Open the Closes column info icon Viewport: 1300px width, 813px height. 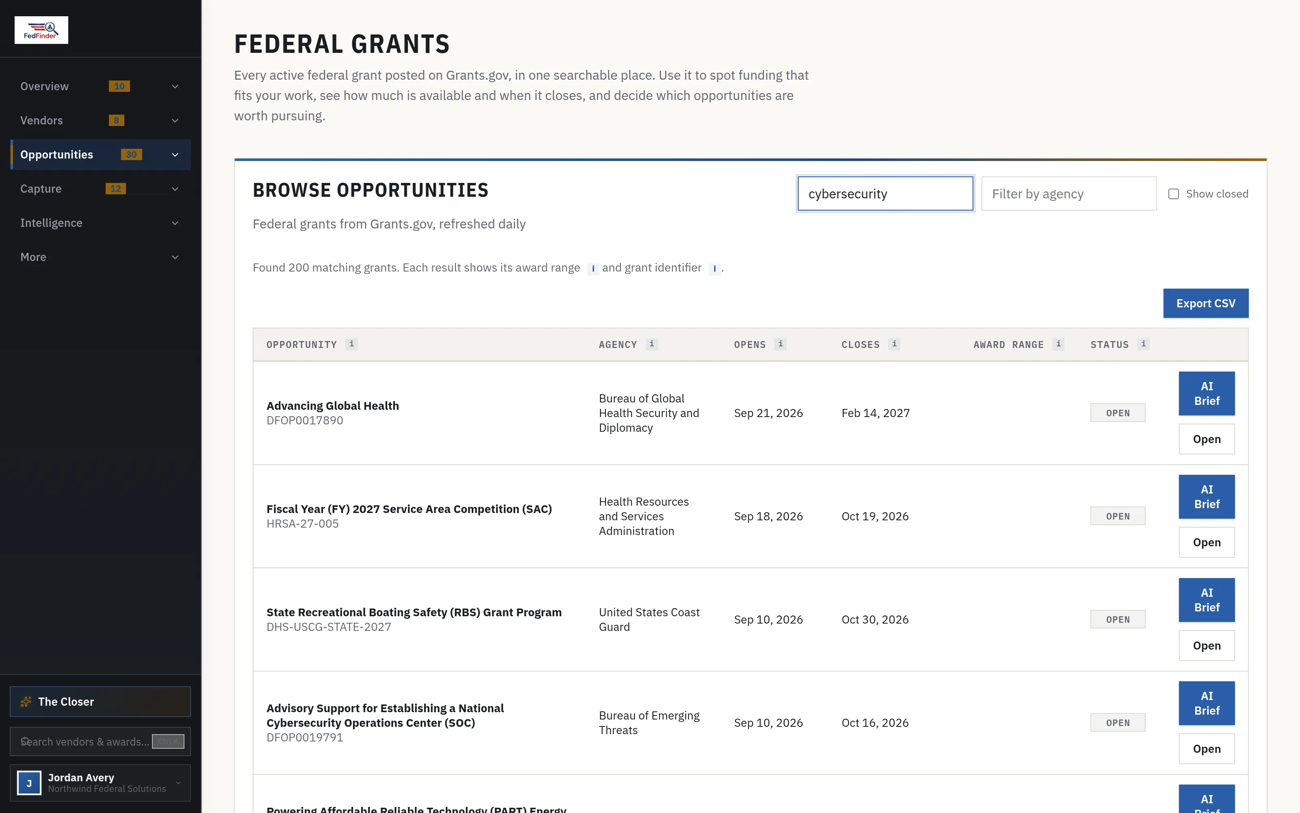(895, 344)
